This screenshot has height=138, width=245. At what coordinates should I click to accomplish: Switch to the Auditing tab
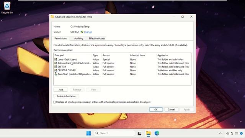78,38
